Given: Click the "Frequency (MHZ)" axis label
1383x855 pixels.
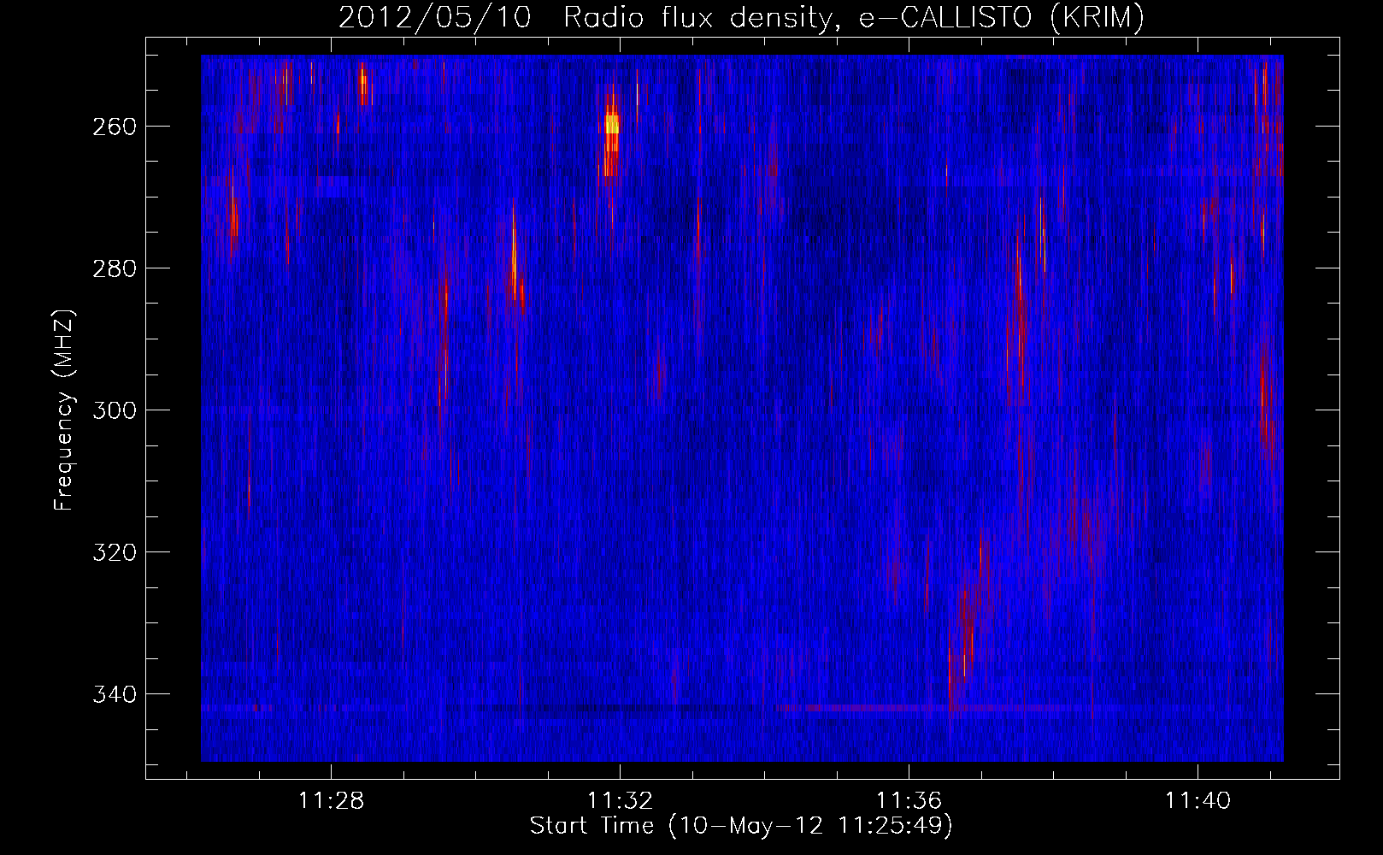Looking at the screenshot, I should pyautogui.click(x=64, y=410).
